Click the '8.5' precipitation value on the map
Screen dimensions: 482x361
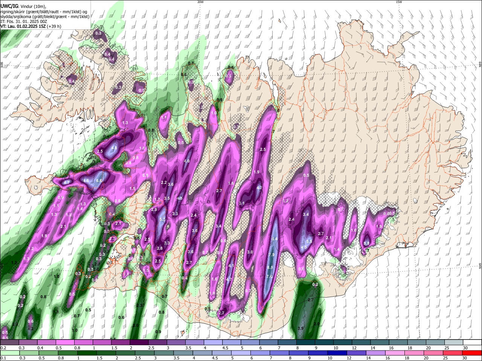pos(270,267)
